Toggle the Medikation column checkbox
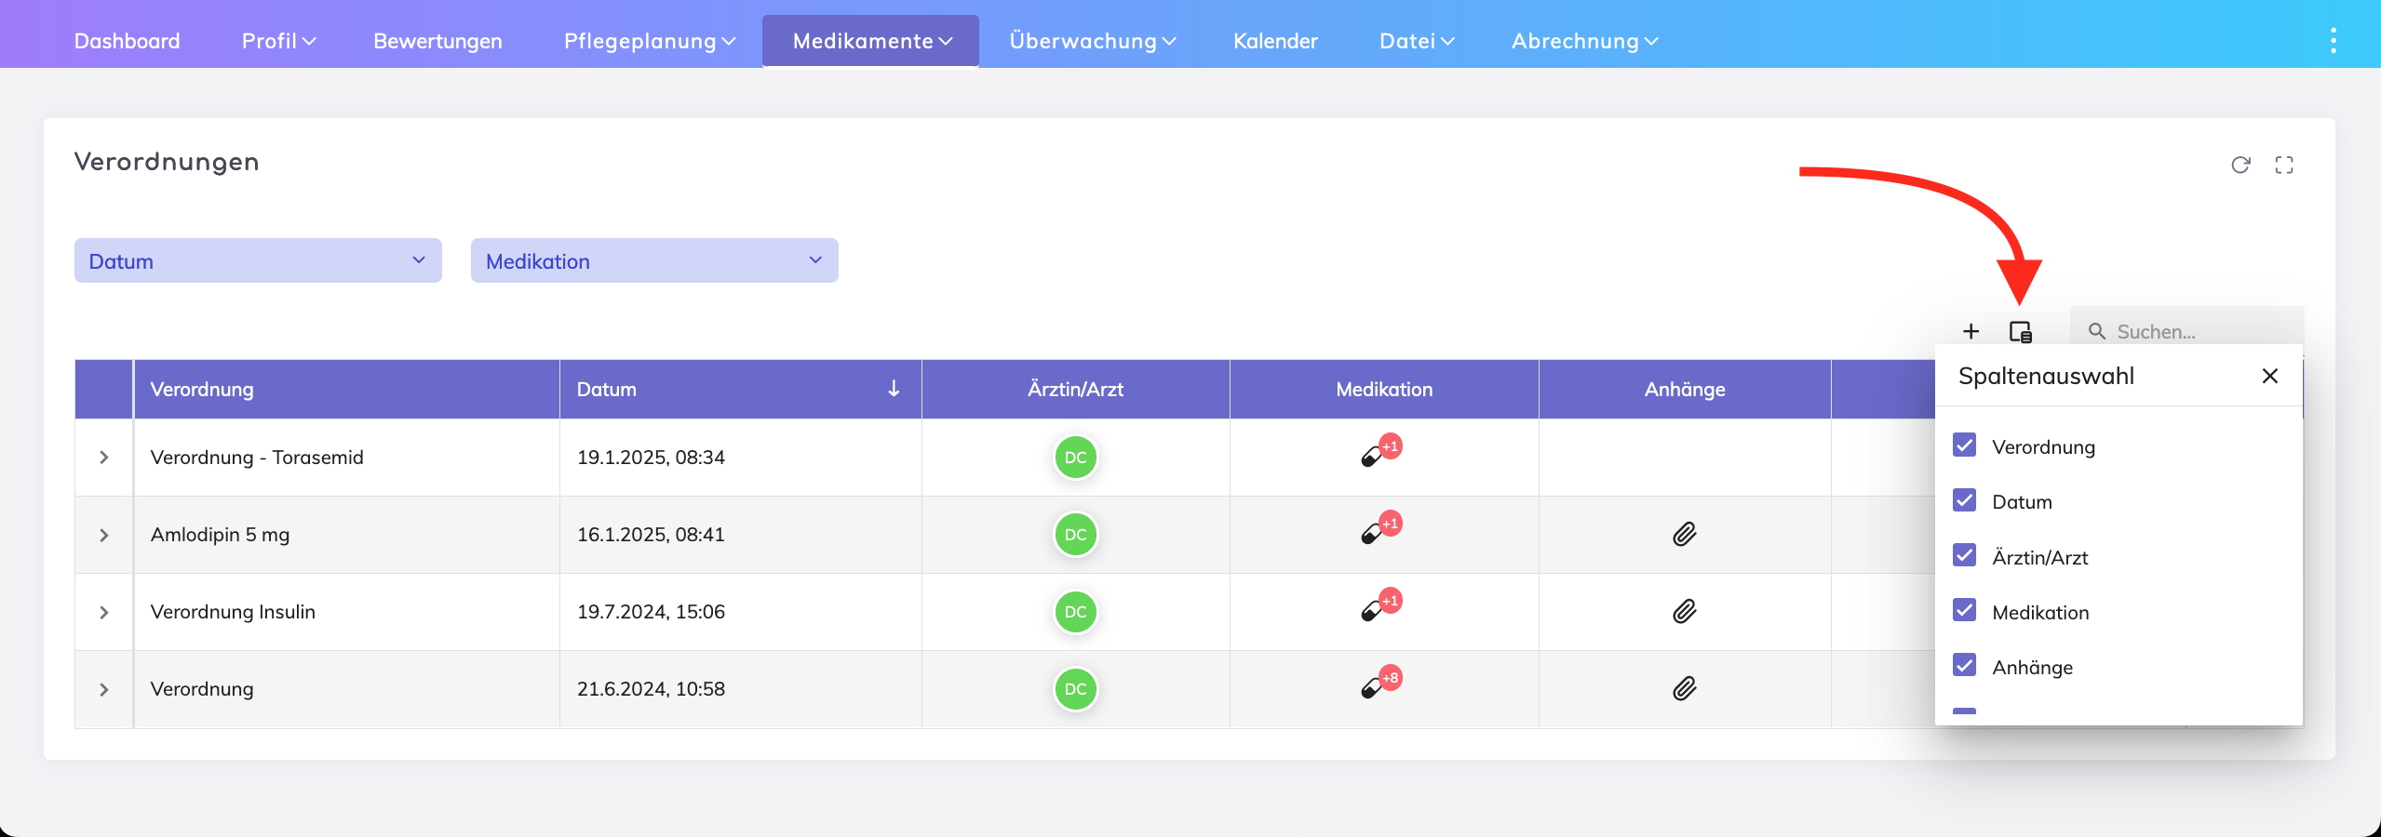Viewport: 2381px width, 837px height. pos(1965,611)
